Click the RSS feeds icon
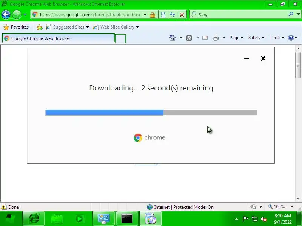Viewport: 302px width, 226px height. click(x=189, y=38)
